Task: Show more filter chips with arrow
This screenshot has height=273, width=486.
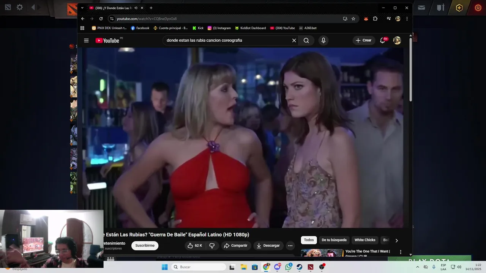Action: pos(397,240)
